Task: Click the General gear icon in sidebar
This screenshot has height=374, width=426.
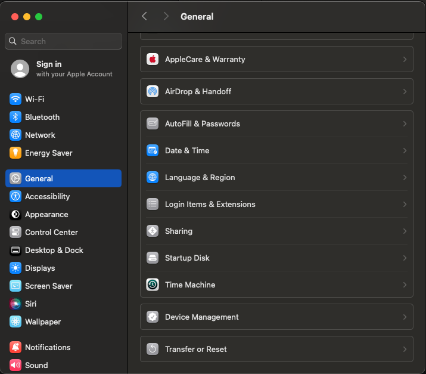Action: click(15, 178)
